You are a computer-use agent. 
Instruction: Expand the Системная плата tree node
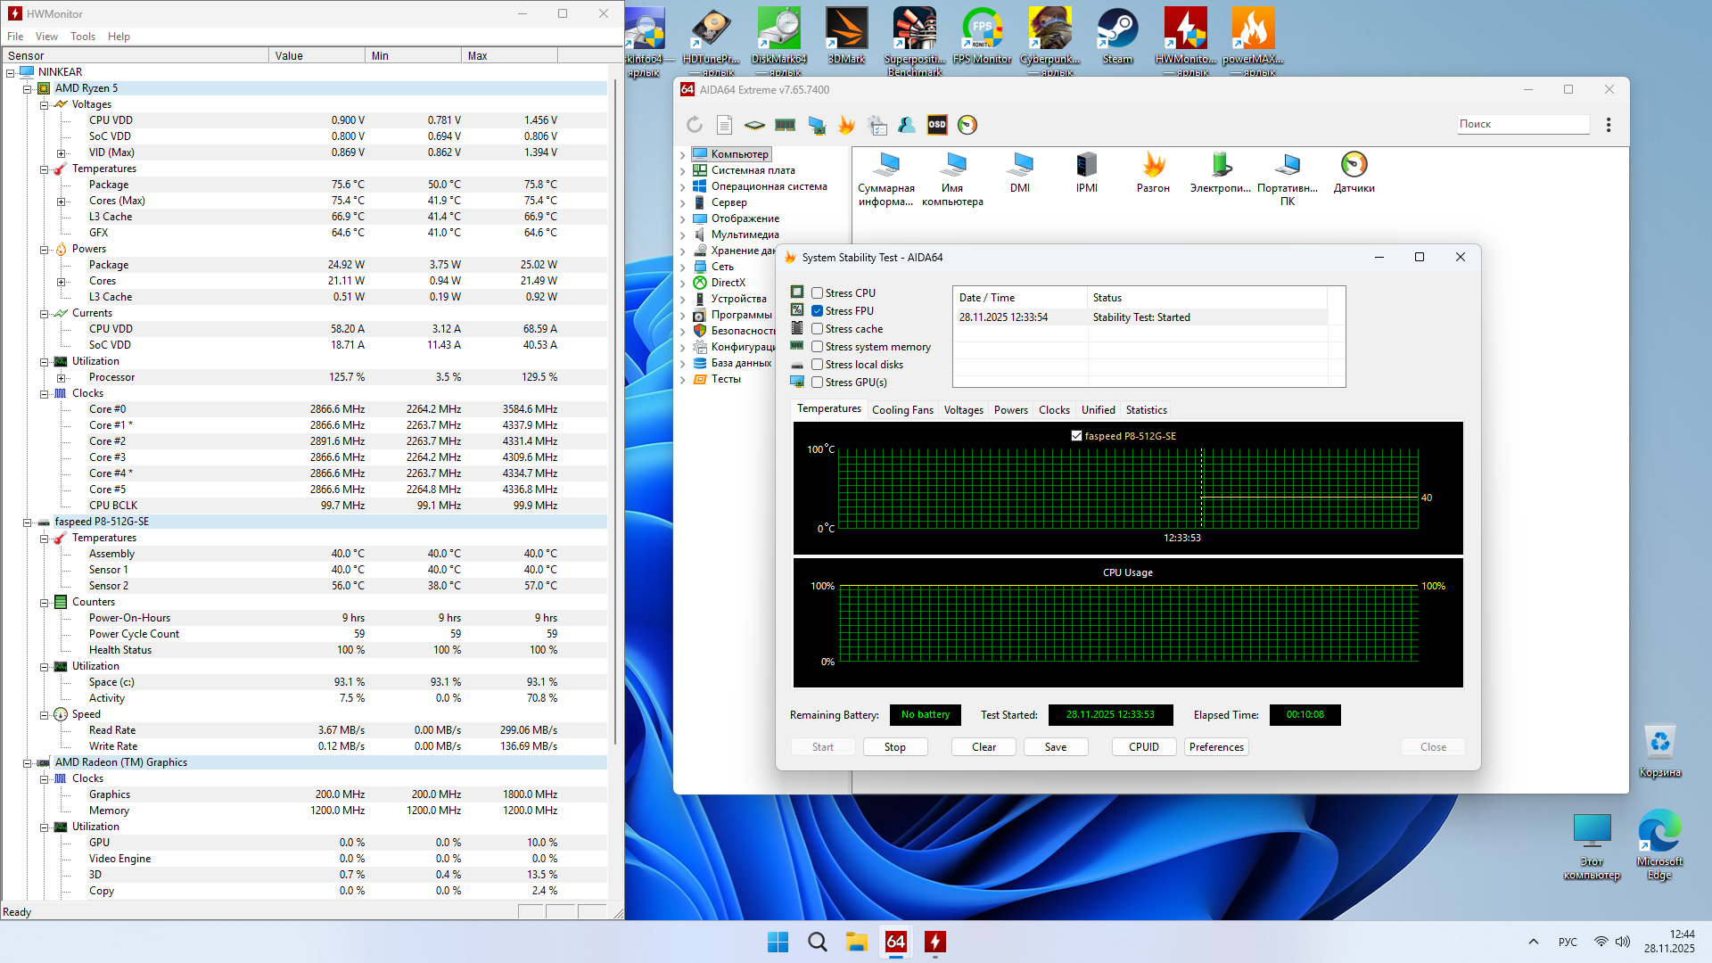683,170
